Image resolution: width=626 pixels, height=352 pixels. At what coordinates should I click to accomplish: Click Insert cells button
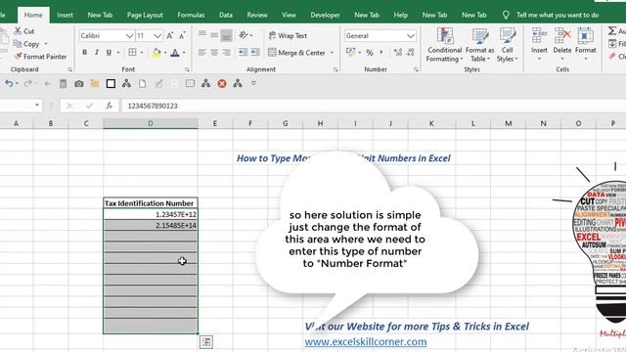539,44
